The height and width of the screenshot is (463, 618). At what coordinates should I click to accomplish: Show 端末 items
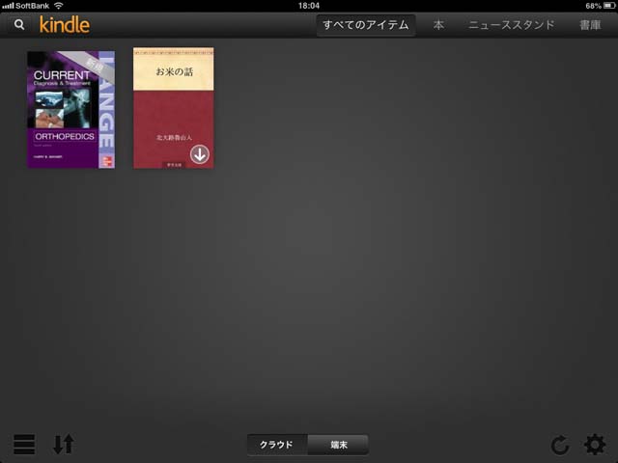tap(338, 445)
